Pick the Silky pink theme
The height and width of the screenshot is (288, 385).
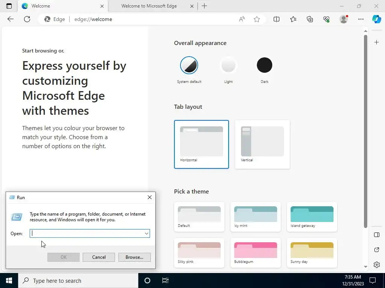[199, 253]
